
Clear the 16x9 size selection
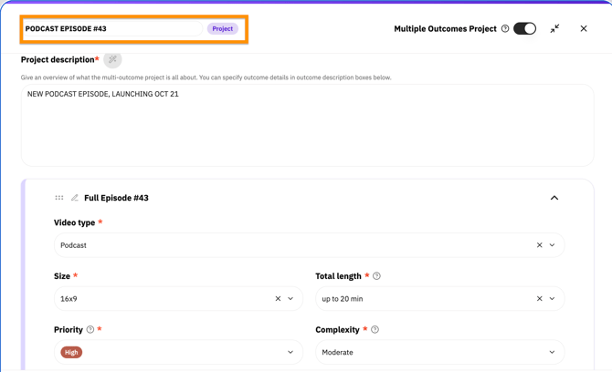click(x=278, y=299)
